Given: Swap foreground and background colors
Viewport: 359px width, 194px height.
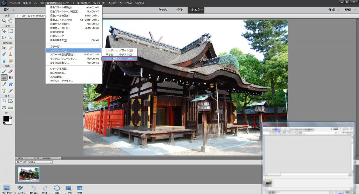Looking at the screenshot, I should [x=11, y=117].
